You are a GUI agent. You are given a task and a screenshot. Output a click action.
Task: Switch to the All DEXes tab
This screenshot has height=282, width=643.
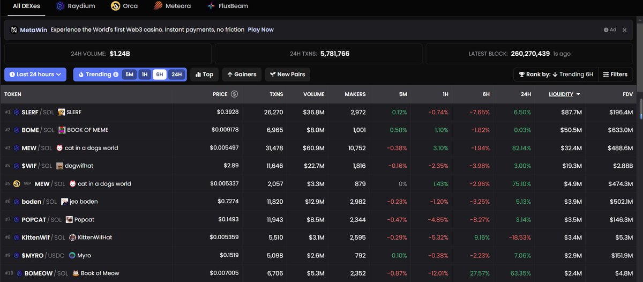(x=25, y=6)
